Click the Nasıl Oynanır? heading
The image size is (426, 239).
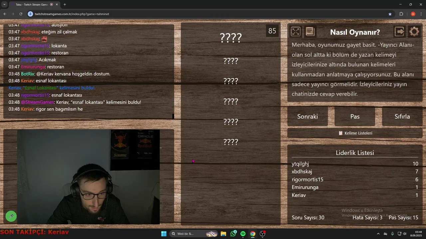click(355, 32)
